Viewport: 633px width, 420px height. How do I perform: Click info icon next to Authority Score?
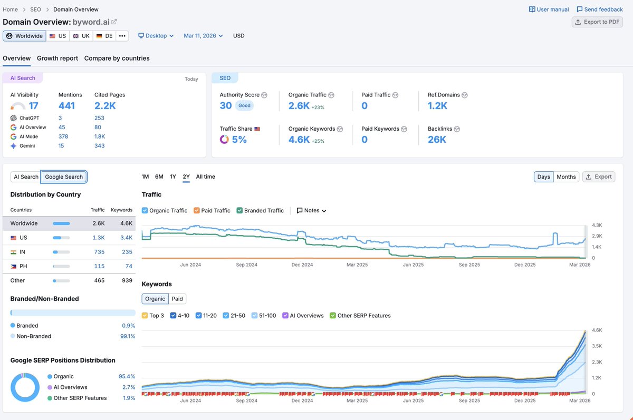tap(264, 95)
